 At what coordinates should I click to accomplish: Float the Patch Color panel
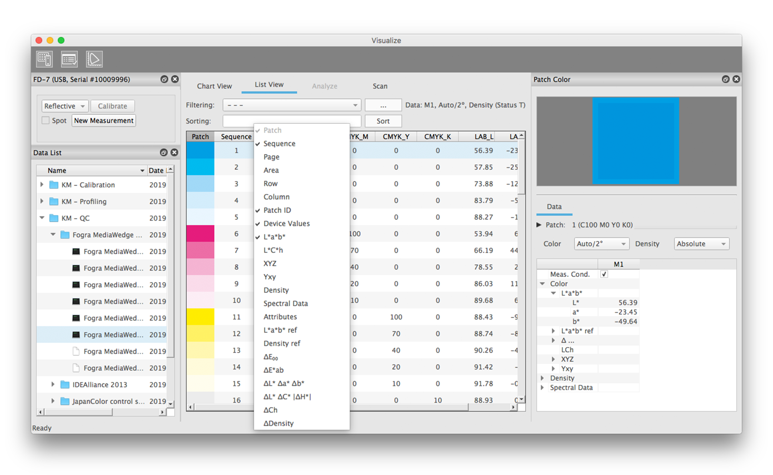pos(725,79)
